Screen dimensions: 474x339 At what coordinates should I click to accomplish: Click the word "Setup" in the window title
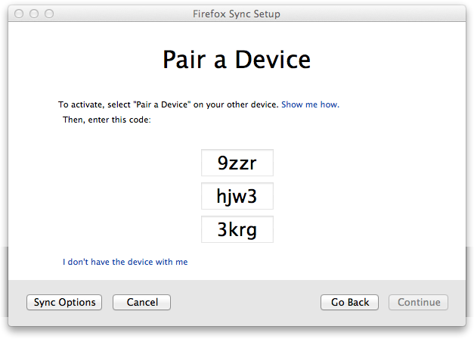267,14
